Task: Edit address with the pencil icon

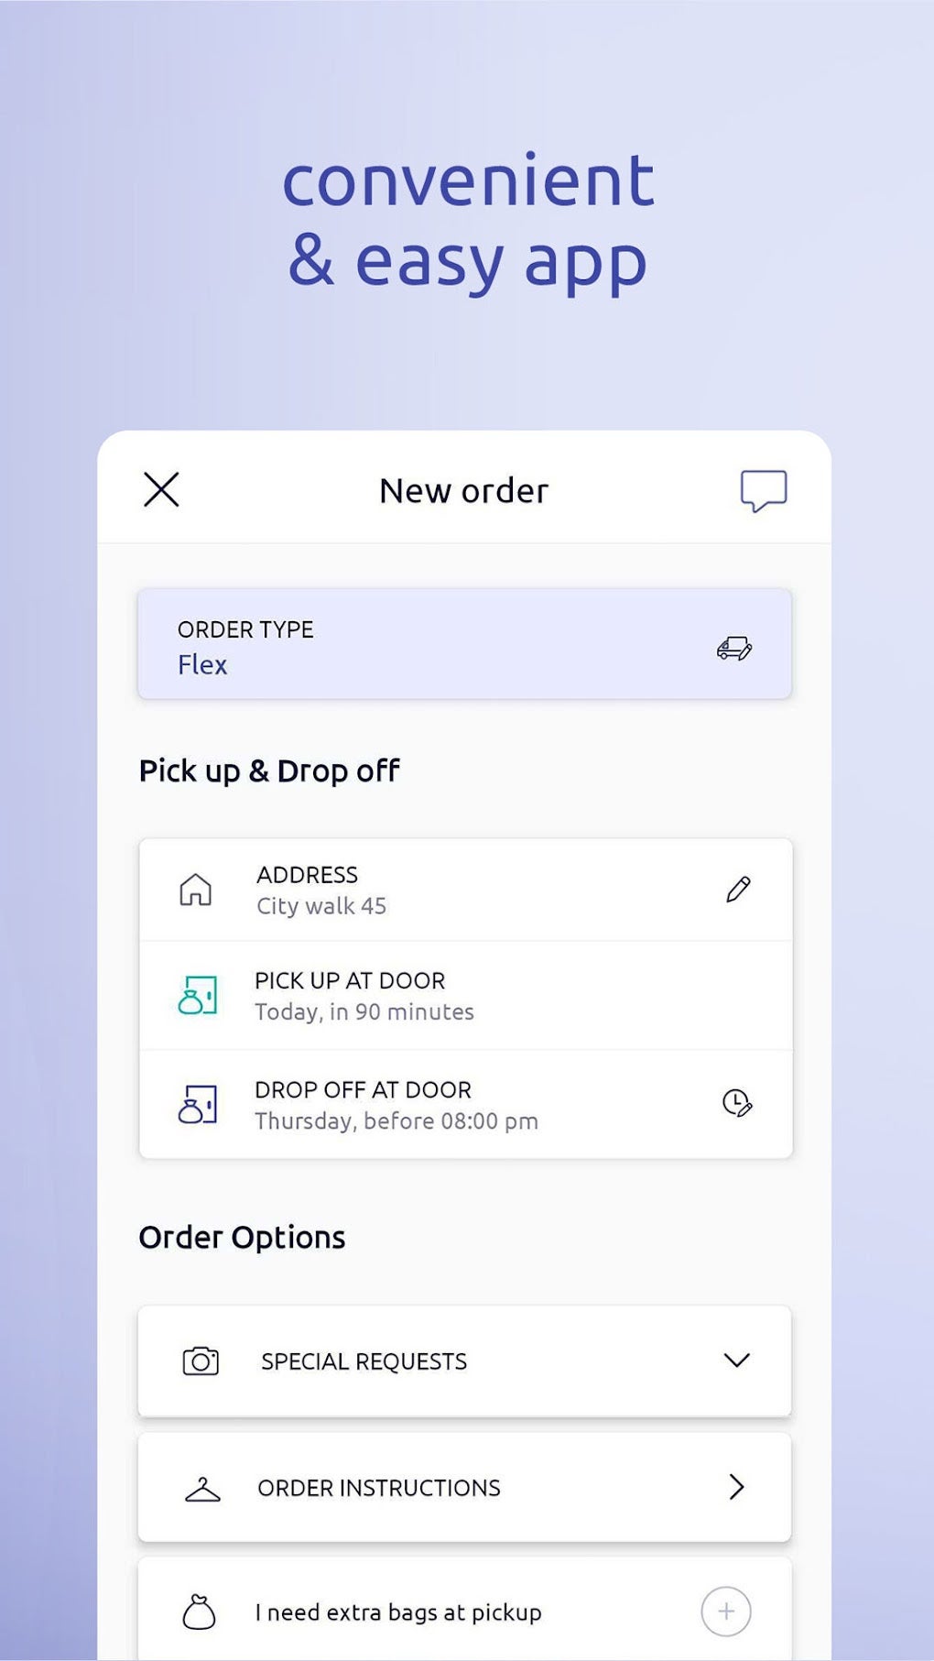Action: point(738,889)
